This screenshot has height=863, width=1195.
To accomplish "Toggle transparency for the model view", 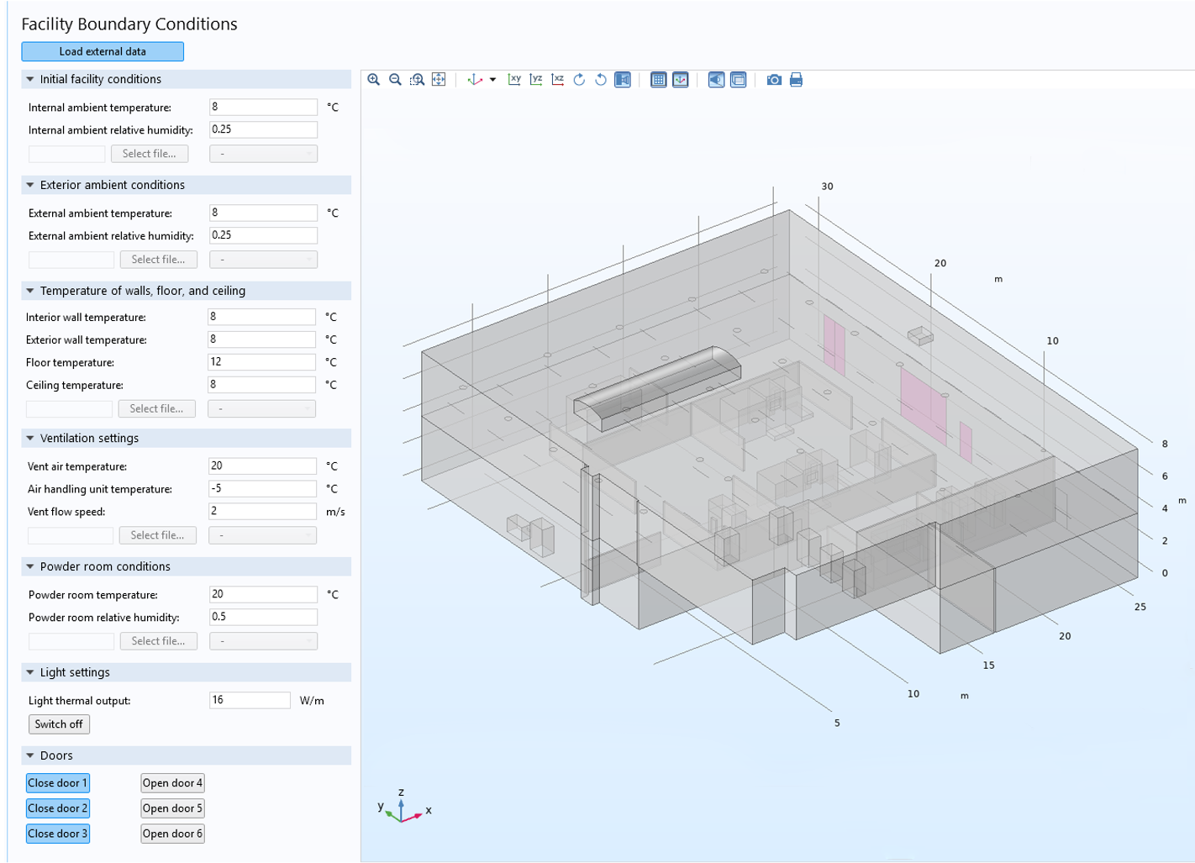I will 737,79.
